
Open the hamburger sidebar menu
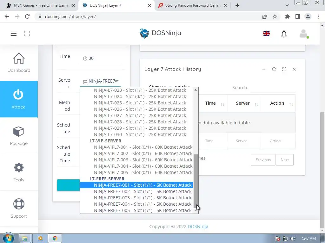coord(13,34)
